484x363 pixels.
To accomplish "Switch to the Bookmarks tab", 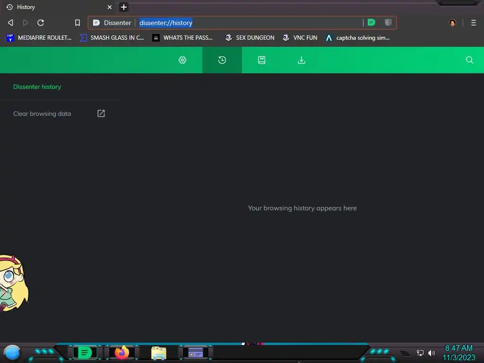I will [x=261, y=60].
